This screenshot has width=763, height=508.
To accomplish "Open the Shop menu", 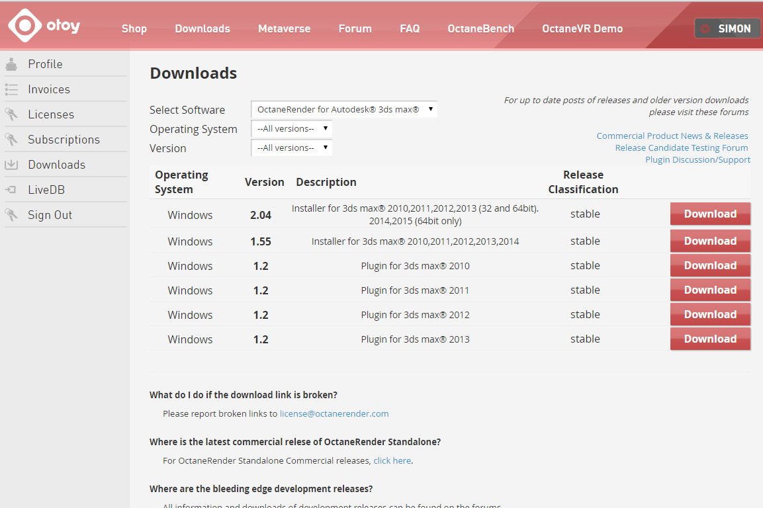I will pos(134,28).
